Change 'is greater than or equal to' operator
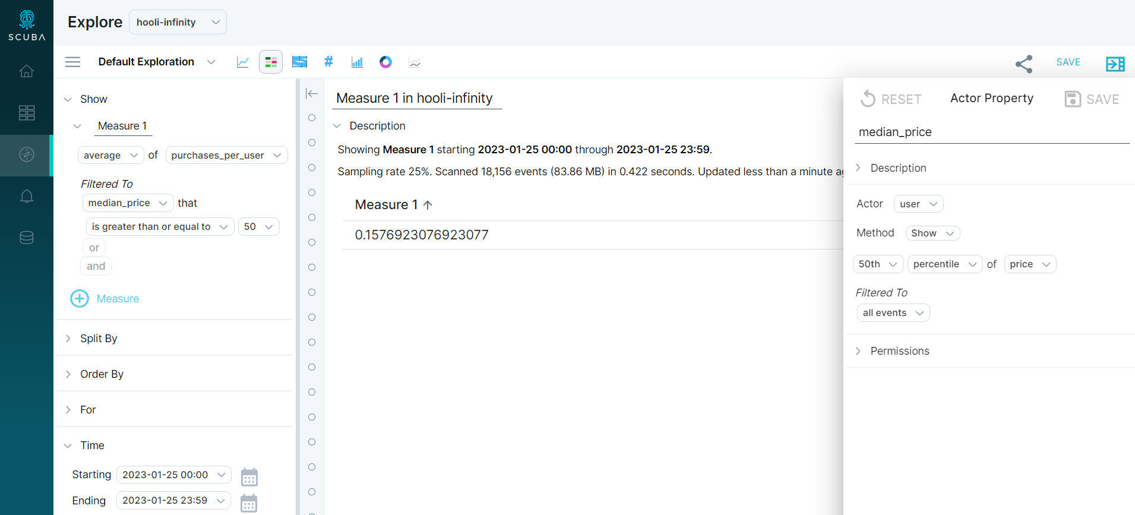 click(x=160, y=226)
